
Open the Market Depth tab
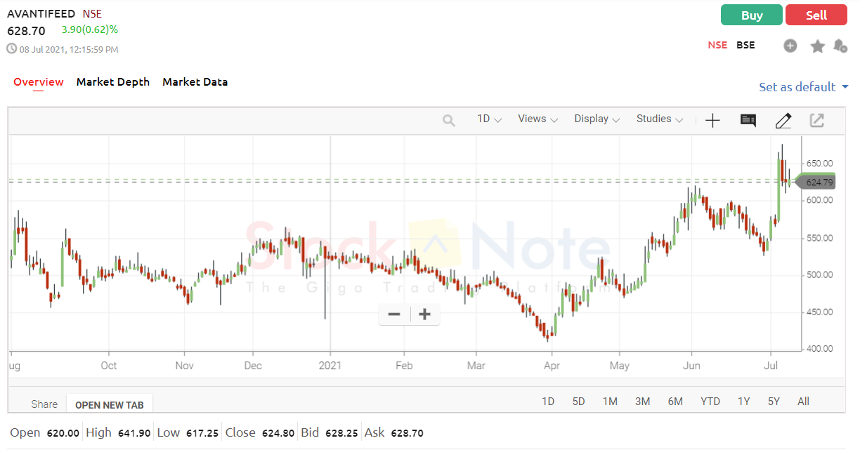click(113, 82)
